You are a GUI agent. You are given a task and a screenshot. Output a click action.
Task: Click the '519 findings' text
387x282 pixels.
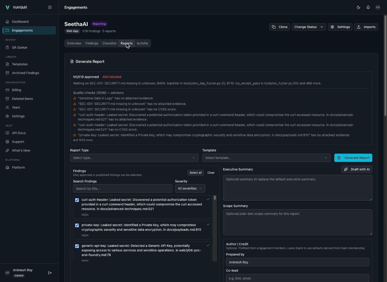[91, 31]
